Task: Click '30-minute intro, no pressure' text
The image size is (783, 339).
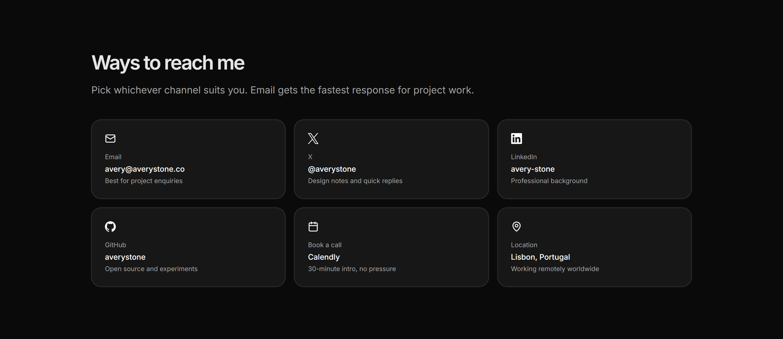Action: (x=352, y=269)
